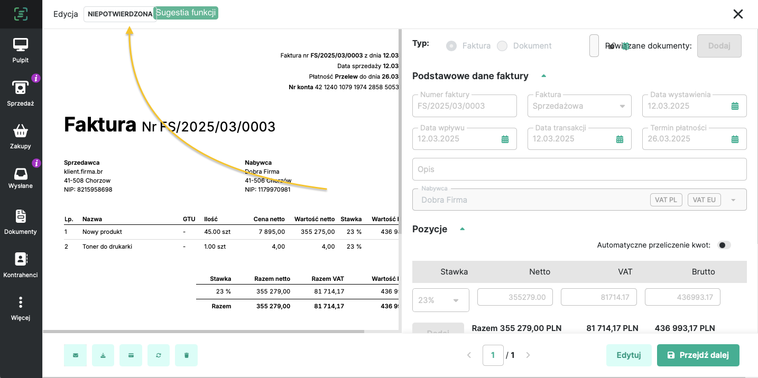Collapse the Podstawowe dane faktury section
758x378 pixels.
(543, 76)
